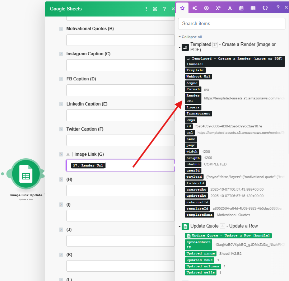Collapse the Update Quote module group
Image resolution: width=289 pixels, height=281 pixels.
coord(180,226)
